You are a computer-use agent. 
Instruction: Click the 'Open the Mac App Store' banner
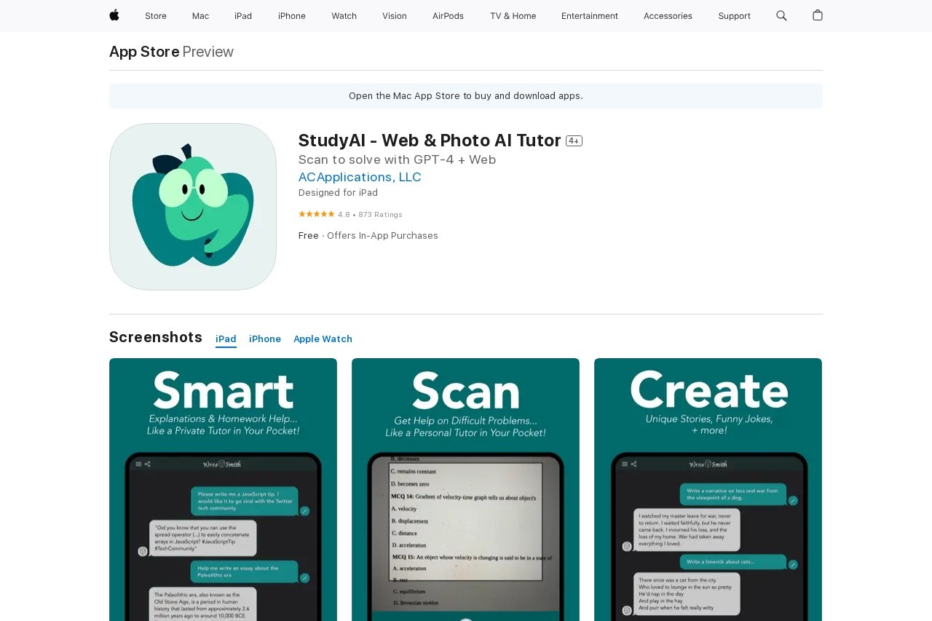pos(466,96)
